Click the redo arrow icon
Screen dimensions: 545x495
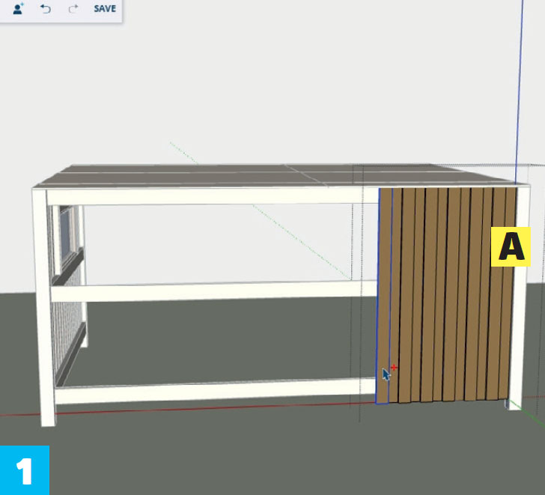coord(73,9)
